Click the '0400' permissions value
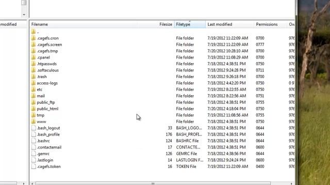The image size is (330, 185). [x=260, y=166]
